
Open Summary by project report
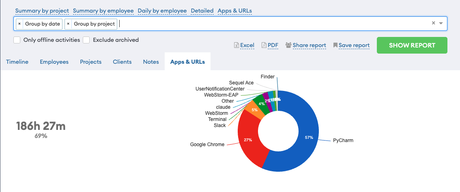(x=42, y=11)
